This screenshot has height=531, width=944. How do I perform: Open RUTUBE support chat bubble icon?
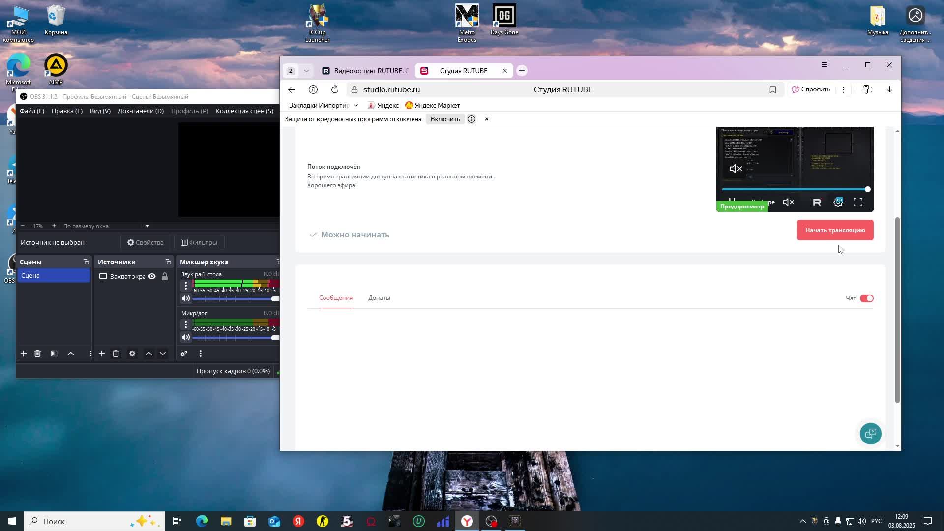pos(870,433)
